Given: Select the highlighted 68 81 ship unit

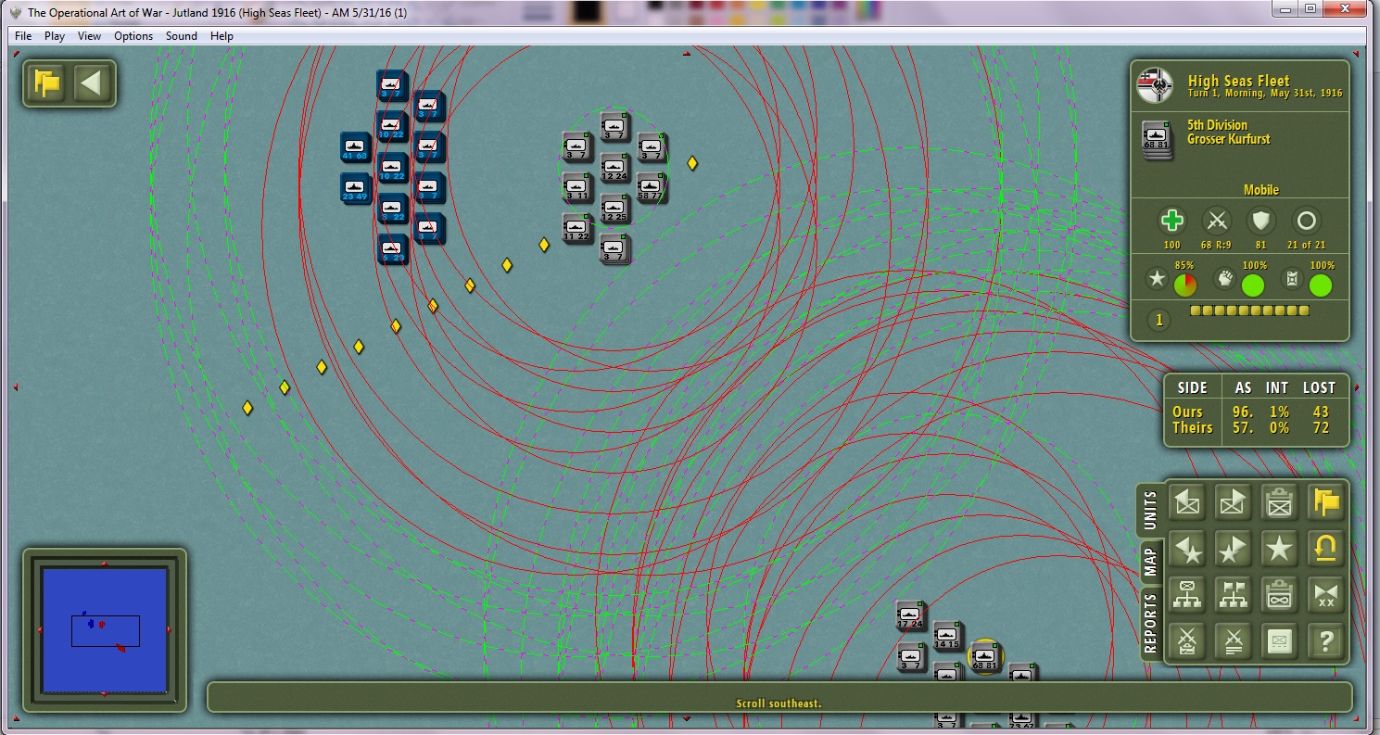Looking at the screenshot, I should [x=984, y=656].
